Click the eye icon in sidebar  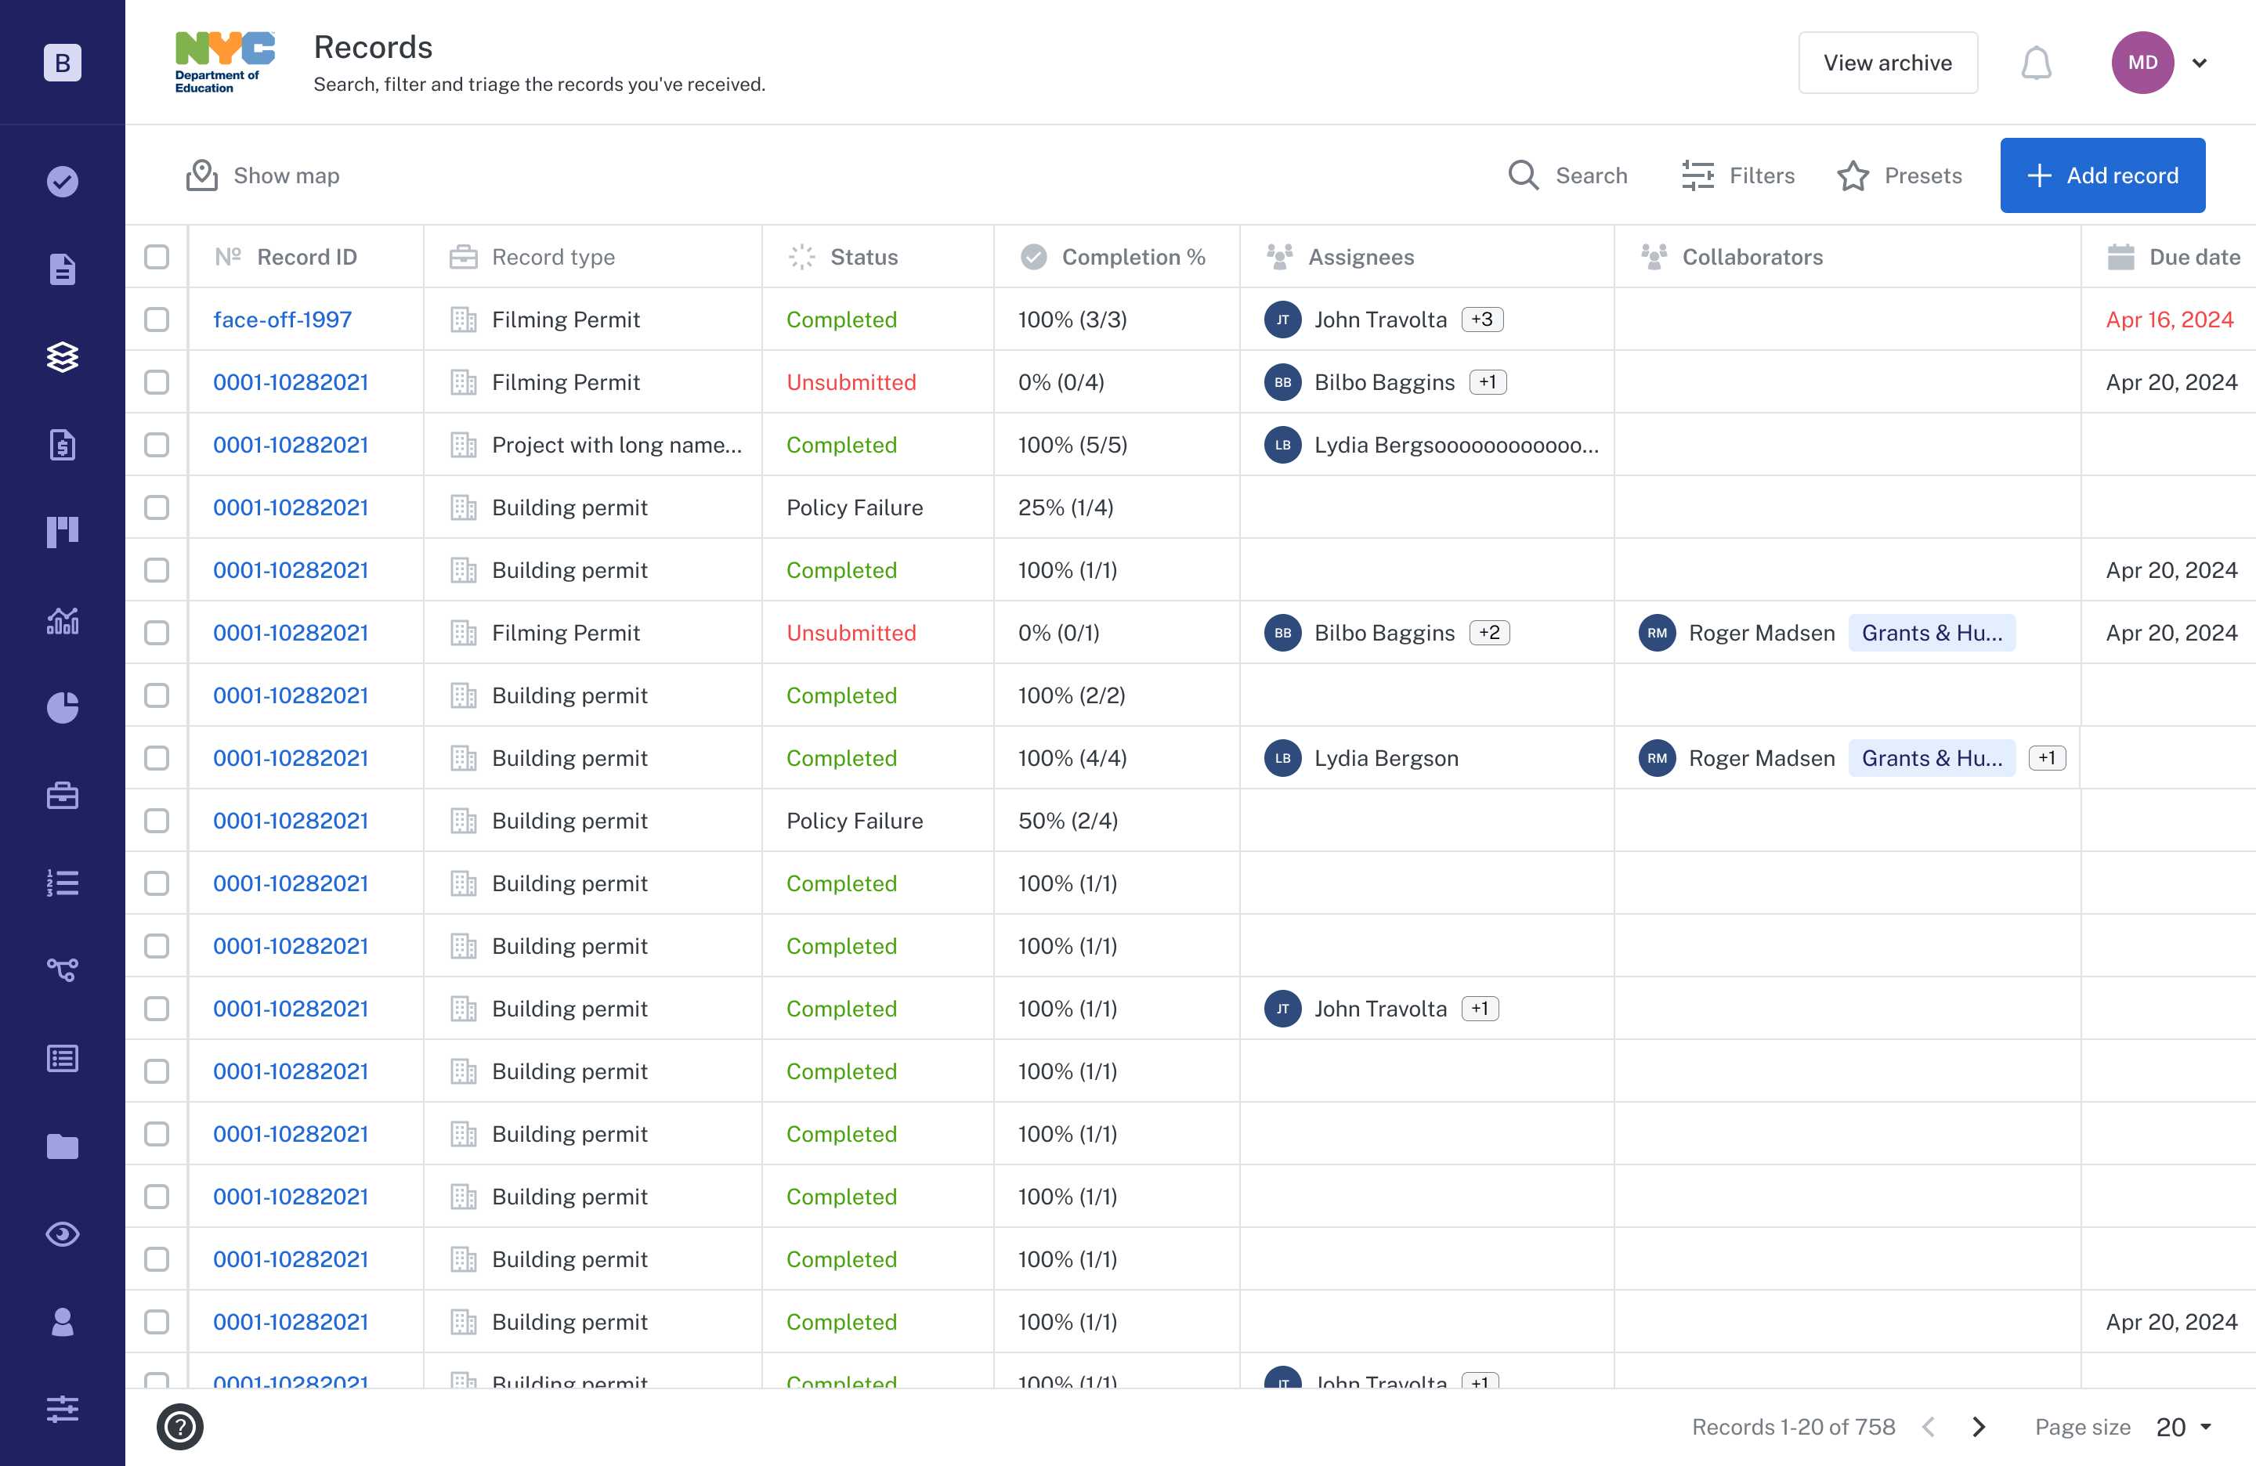click(63, 1234)
